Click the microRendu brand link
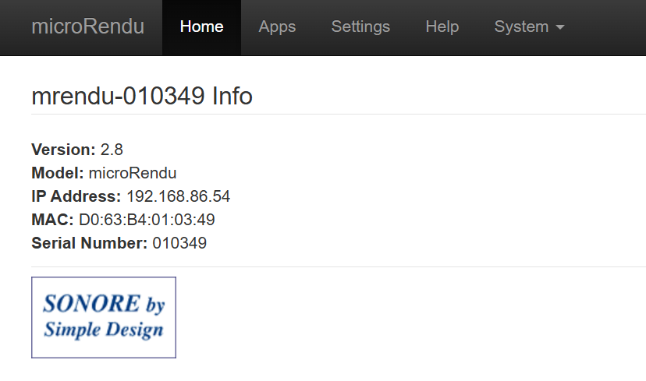Screen dimensions: 646x381 click(87, 26)
